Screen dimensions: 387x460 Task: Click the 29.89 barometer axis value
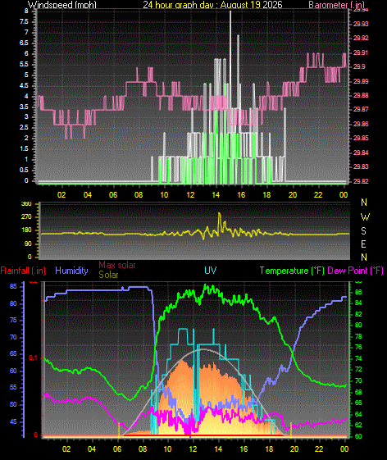(361, 81)
